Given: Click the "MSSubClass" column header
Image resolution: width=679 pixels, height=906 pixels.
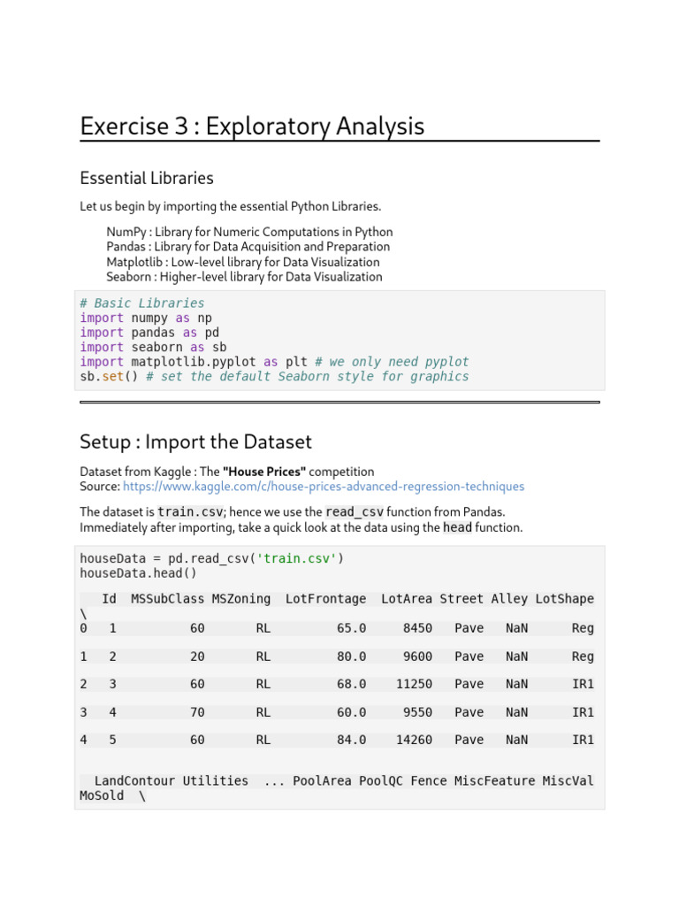Looking at the screenshot, I should point(167,599).
